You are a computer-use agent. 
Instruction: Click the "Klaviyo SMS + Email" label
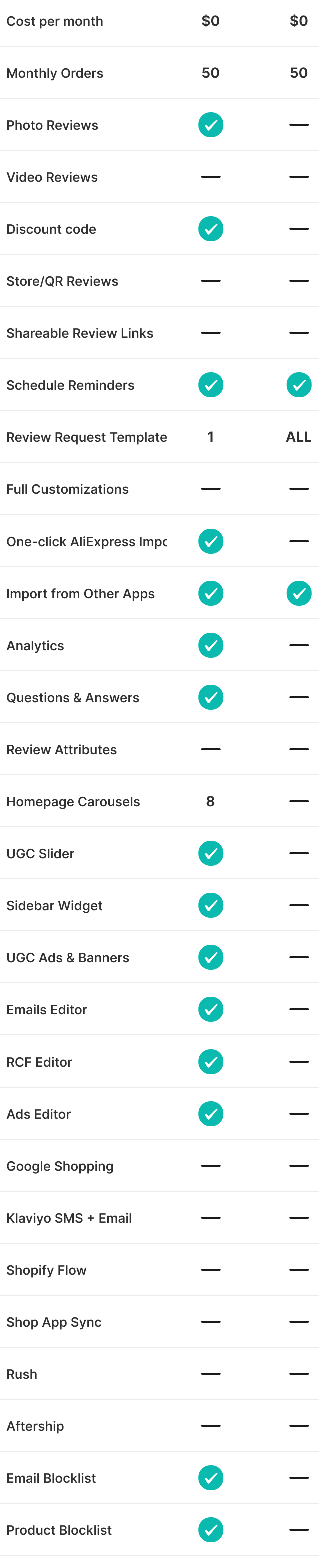point(69,1218)
